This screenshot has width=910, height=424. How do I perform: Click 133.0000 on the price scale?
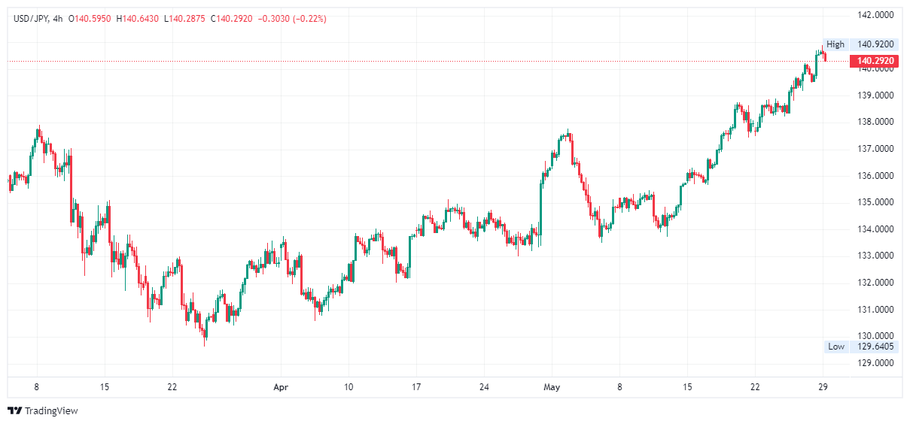(876, 256)
